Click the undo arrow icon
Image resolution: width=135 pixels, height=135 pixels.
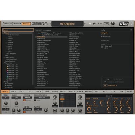90,24
